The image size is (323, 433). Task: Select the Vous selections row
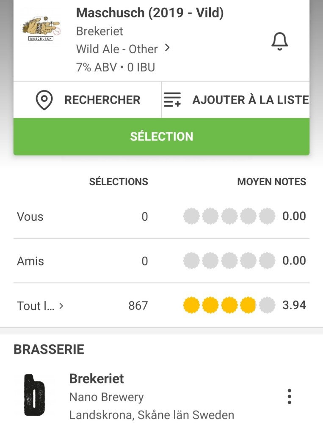(30, 217)
